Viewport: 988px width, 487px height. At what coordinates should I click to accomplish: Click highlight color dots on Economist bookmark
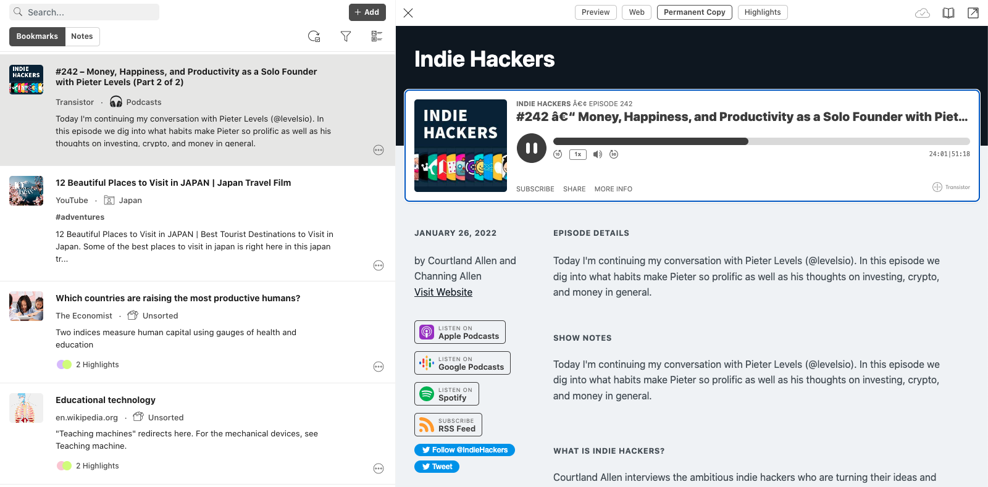click(64, 365)
